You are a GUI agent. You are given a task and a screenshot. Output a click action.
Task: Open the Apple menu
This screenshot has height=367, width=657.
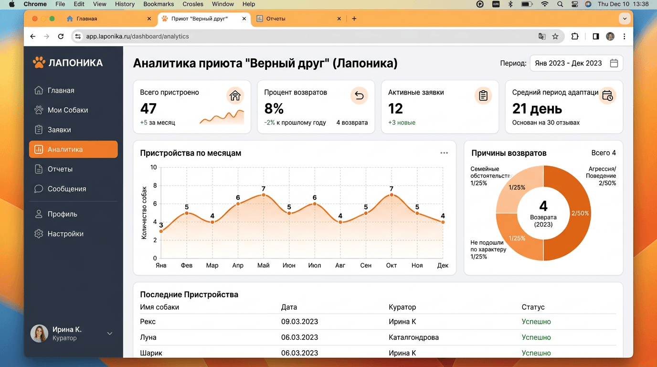[12, 4]
